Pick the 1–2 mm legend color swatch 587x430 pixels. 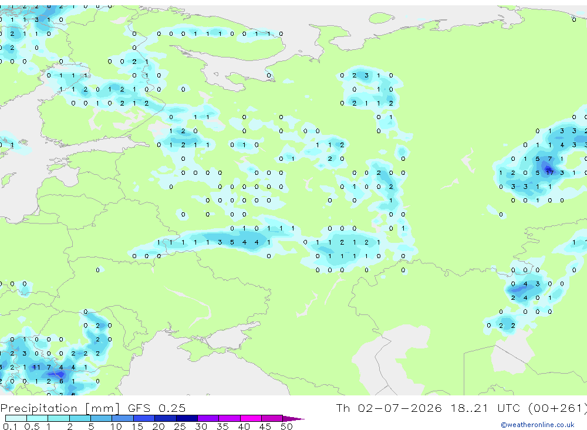coord(58,418)
